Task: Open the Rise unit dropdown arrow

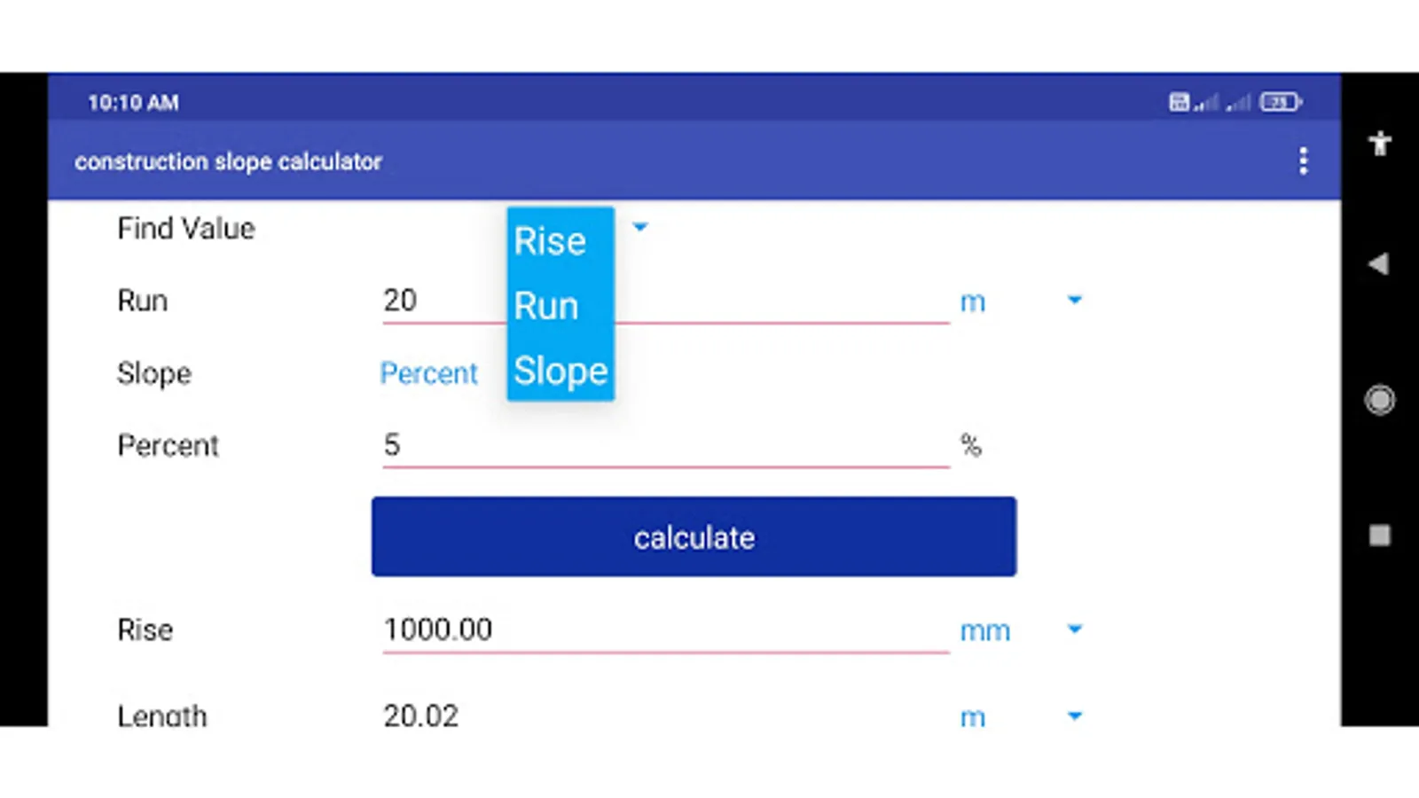Action: tap(1074, 630)
